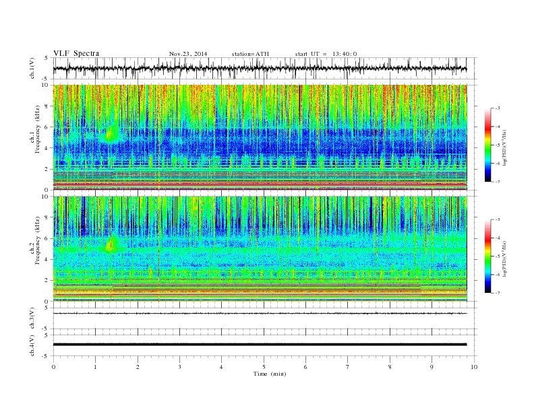This screenshot has height=412, width=534.
Task: Click the '8' kHz tick of ch.1 spectrogram
Action: click(x=47, y=106)
